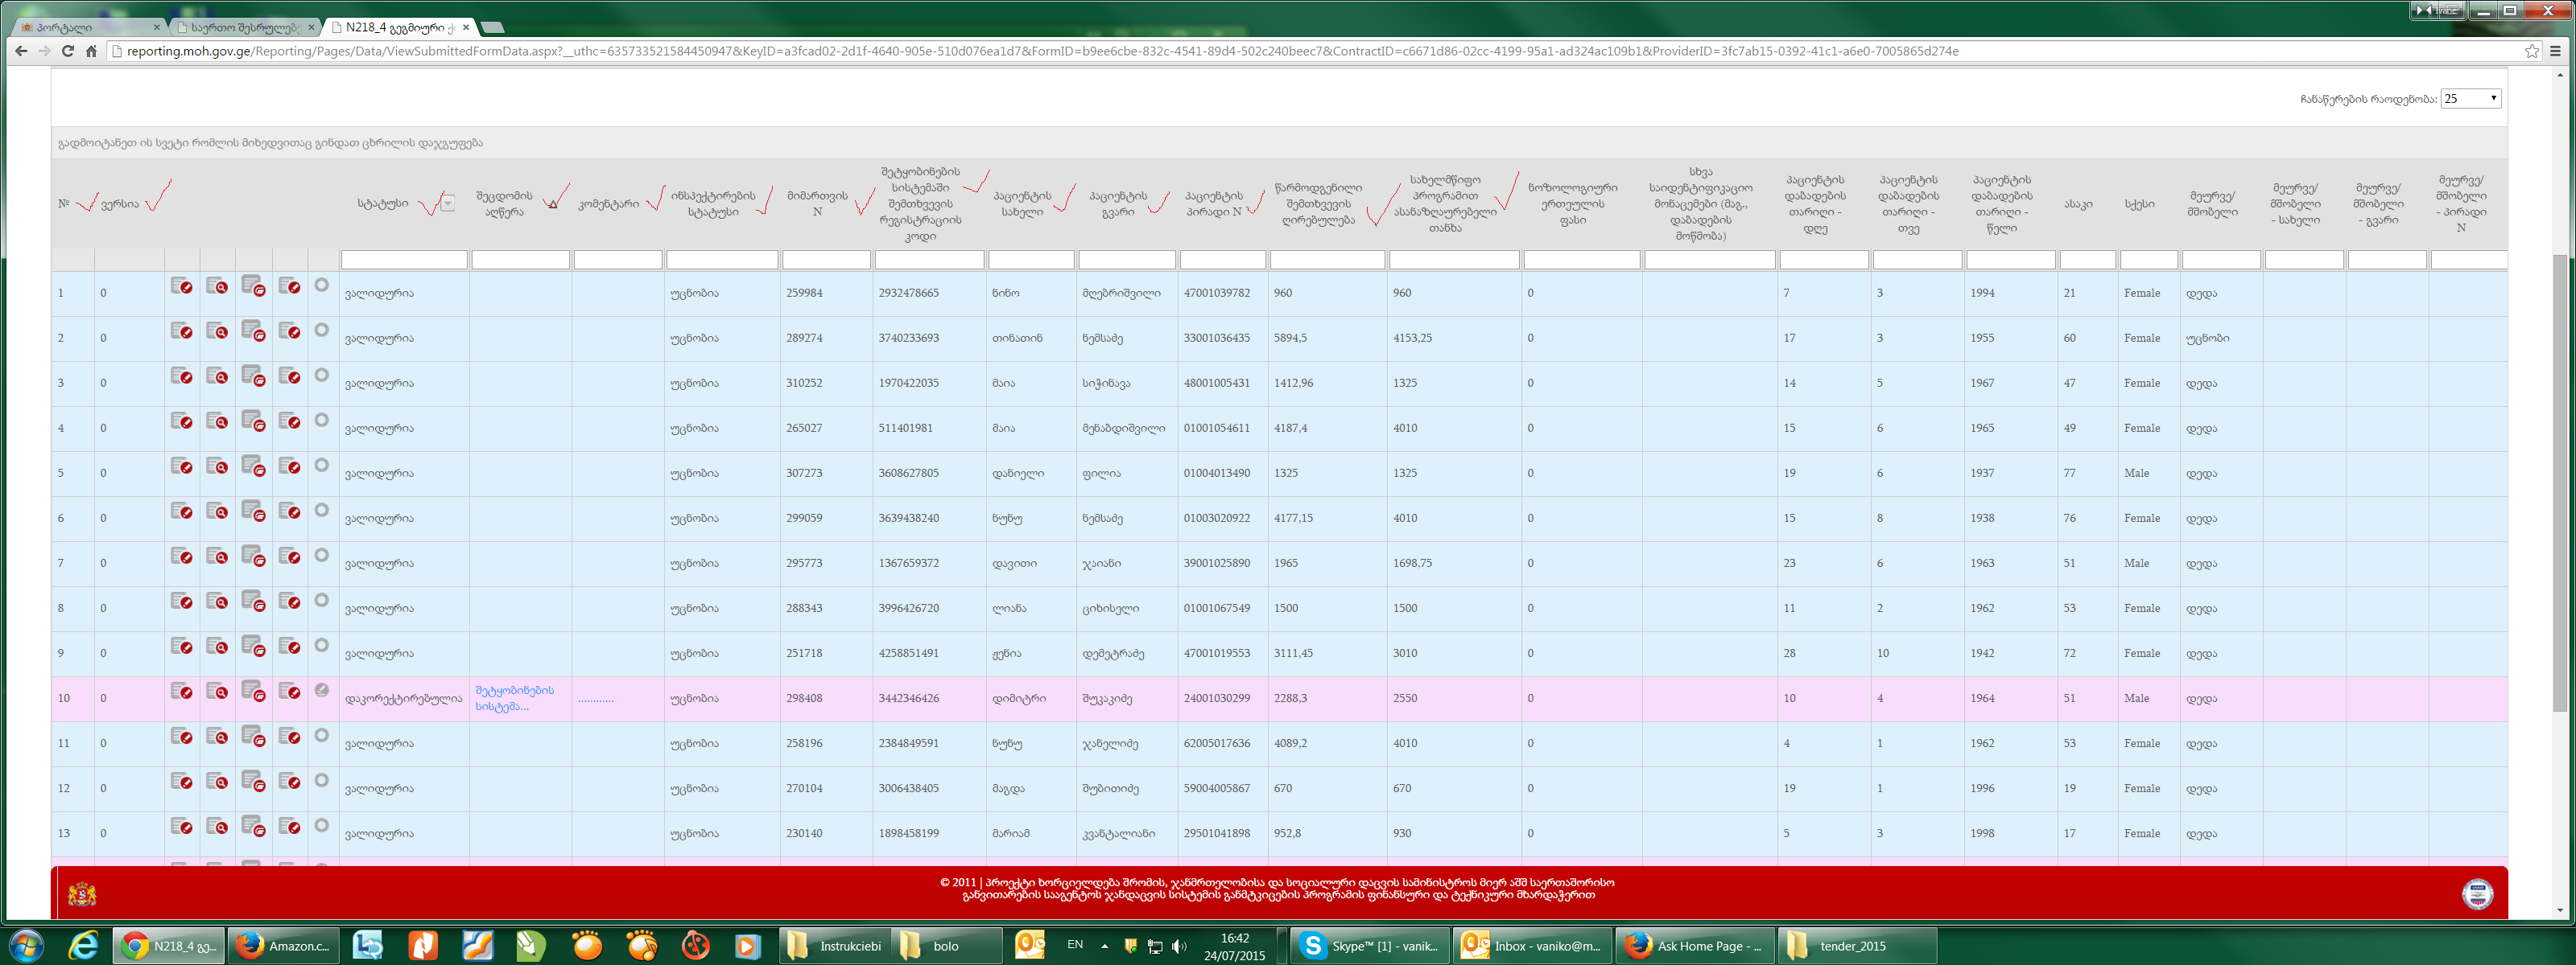Switch to the first browser tab
The width and height of the screenshot is (2576, 965).
tap(90, 27)
